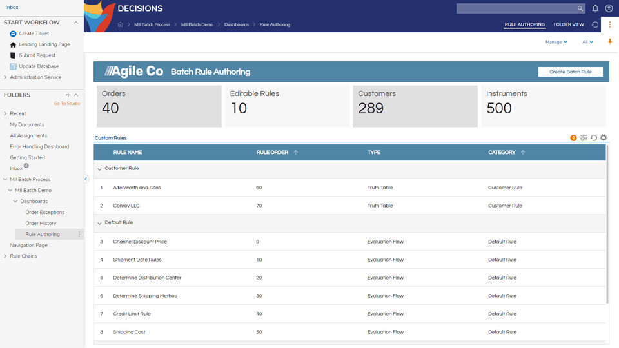
Task: Refresh the Custom Rules report
Action: coord(594,138)
